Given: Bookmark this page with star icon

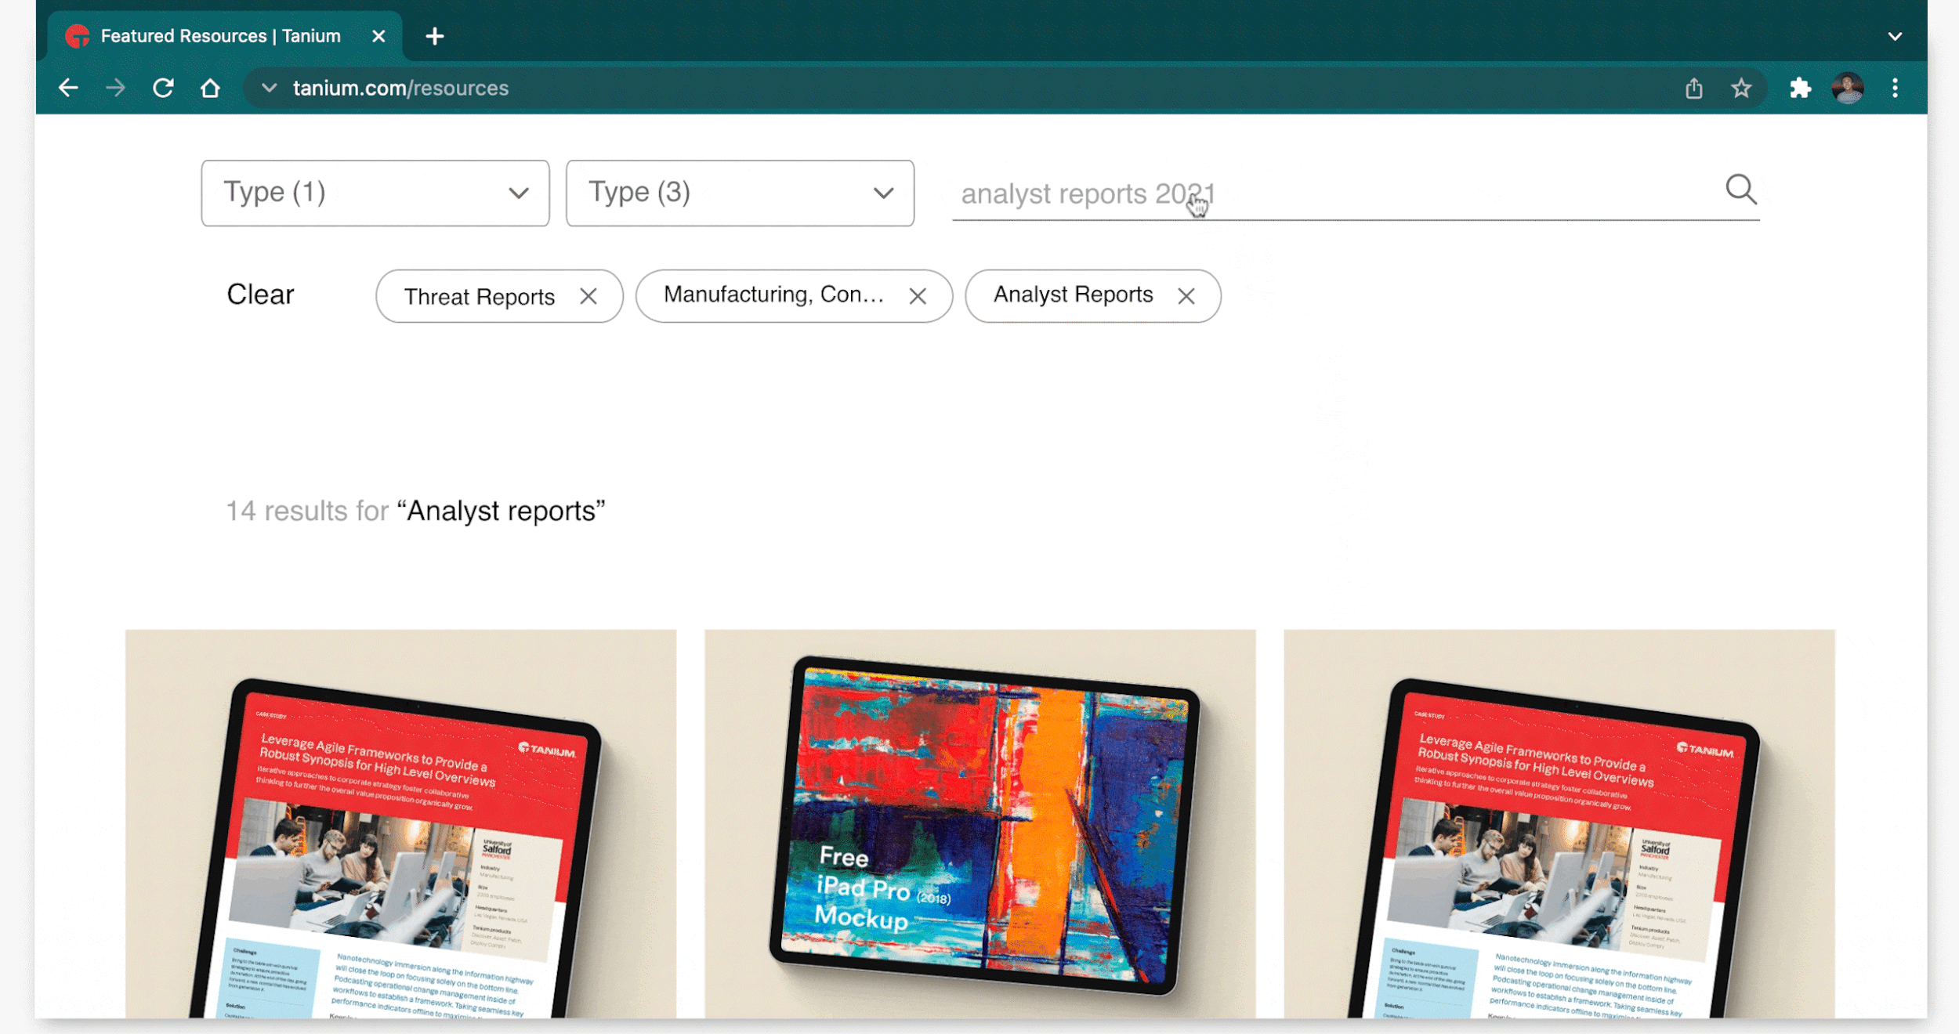Looking at the screenshot, I should pos(1741,88).
